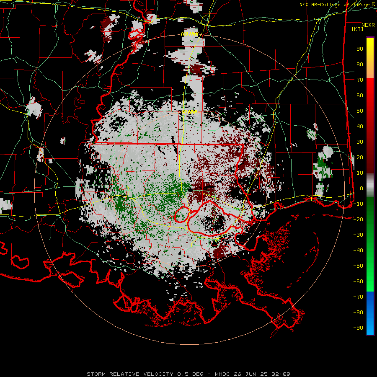Select the 50 NMI range ring label
The height and width of the screenshot is (377, 377).
pyautogui.click(x=189, y=112)
